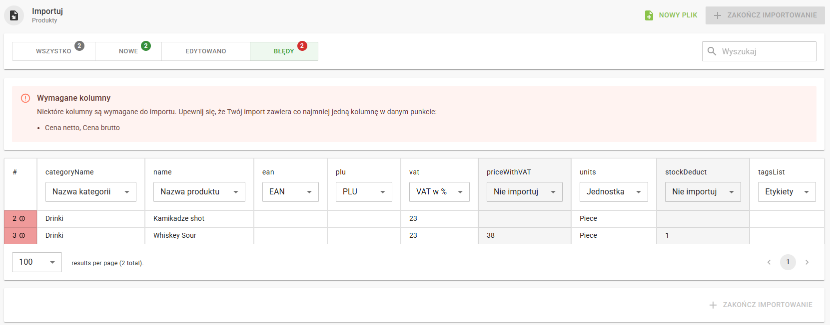The height and width of the screenshot is (325, 830).
Task: Click the error icon in row 3
Action: pyautogui.click(x=22, y=236)
